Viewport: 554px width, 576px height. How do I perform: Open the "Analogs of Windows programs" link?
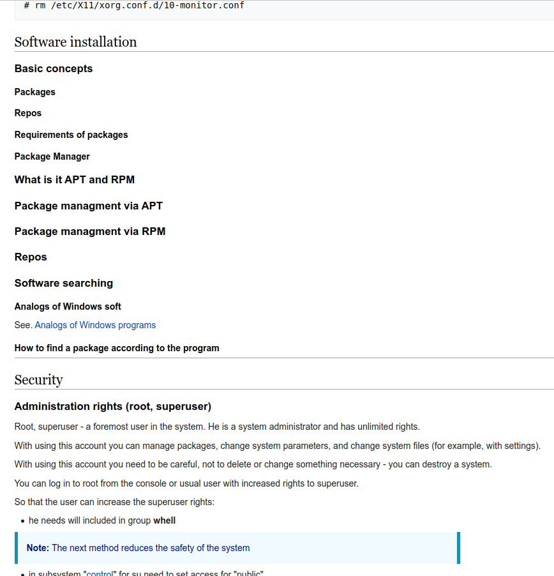[x=95, y=325]
